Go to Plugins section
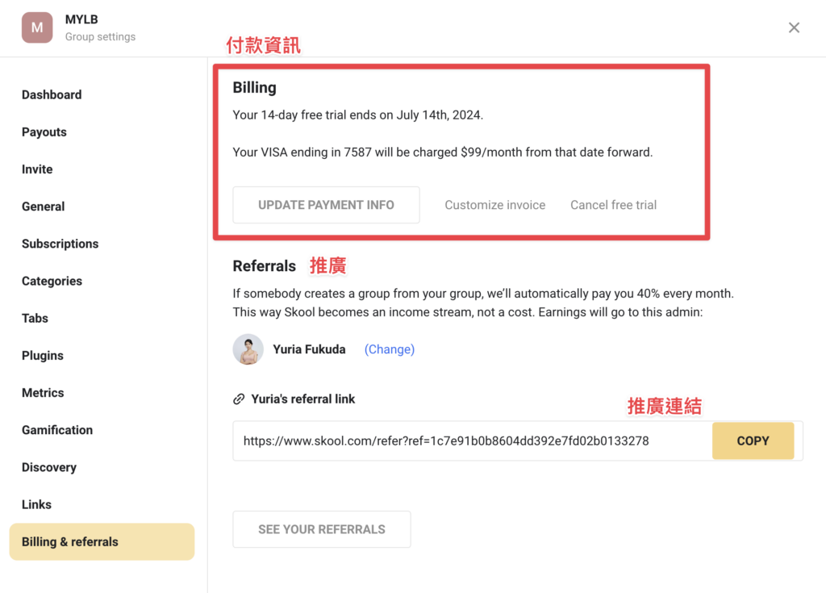Image resolution: width=826 pixels, height=593 pixels. [x=43, y=356]
